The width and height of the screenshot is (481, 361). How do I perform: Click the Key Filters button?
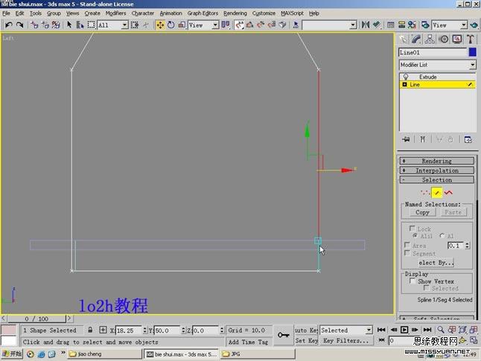point(346,340)
